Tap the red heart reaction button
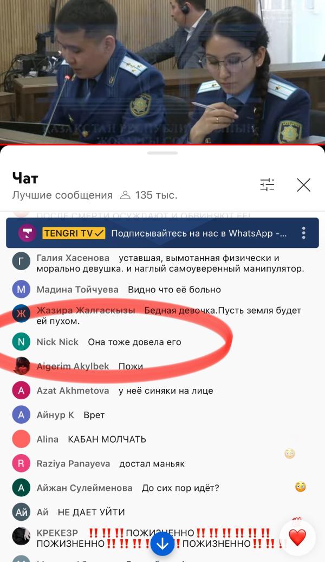This screenshot has height=562, width=325. coord(297,538)
